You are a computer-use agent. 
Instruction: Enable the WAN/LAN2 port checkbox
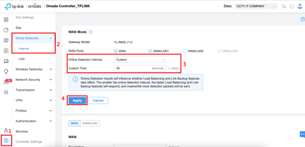pyautogui.click(x=185, y=51)
